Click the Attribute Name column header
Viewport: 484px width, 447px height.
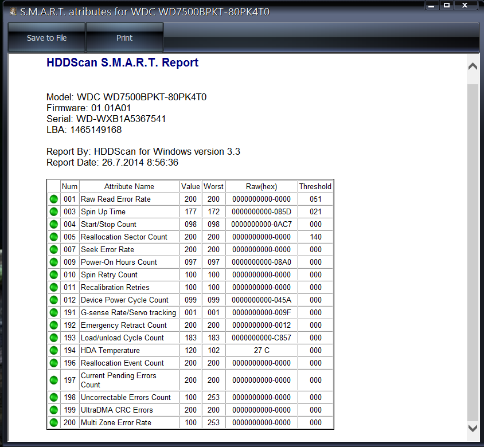coord(129,186)
